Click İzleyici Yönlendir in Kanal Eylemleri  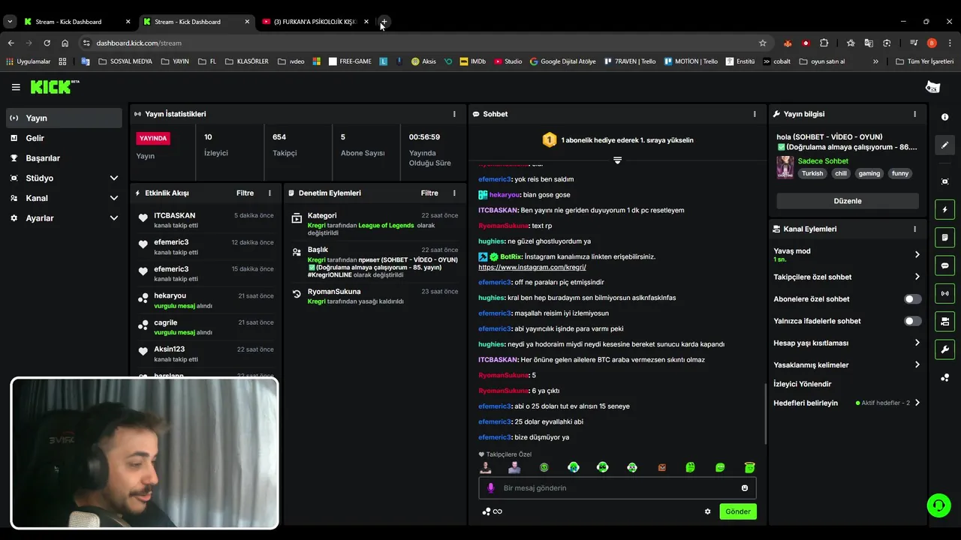803,384
